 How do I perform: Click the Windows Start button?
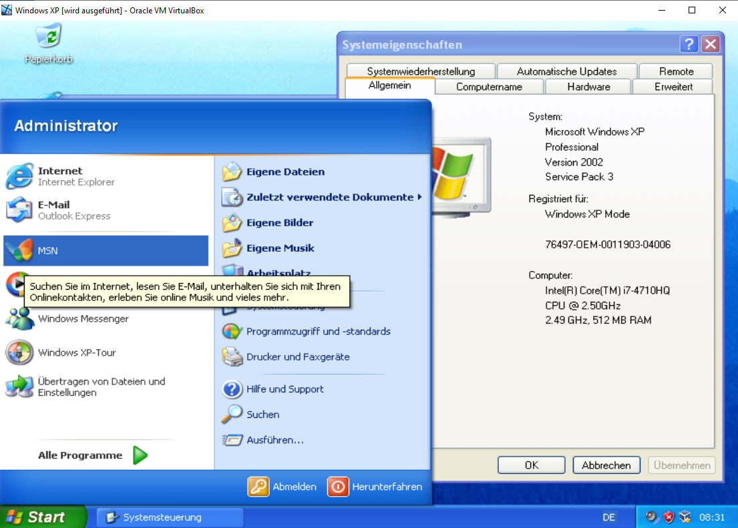(43, 517)
